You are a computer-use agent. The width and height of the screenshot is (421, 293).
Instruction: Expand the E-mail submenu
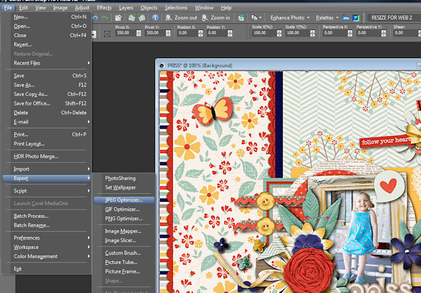47,122
